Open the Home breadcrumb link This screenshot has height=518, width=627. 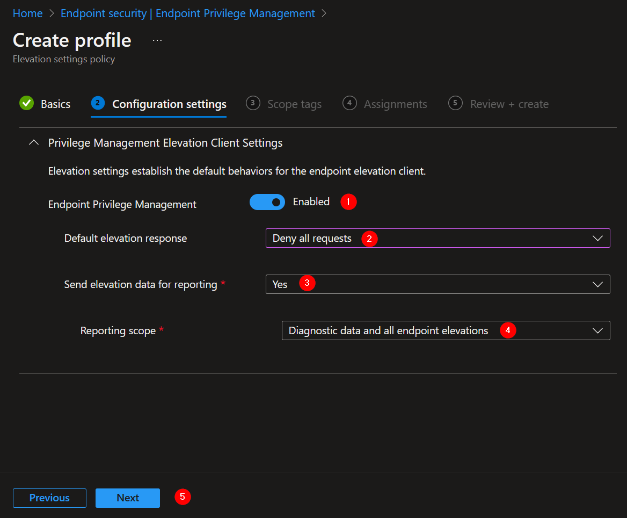pos(27,13)
